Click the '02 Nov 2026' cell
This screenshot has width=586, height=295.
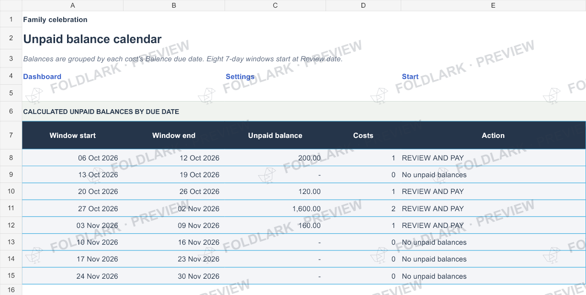pyautogui.click(x=174, y=208)
